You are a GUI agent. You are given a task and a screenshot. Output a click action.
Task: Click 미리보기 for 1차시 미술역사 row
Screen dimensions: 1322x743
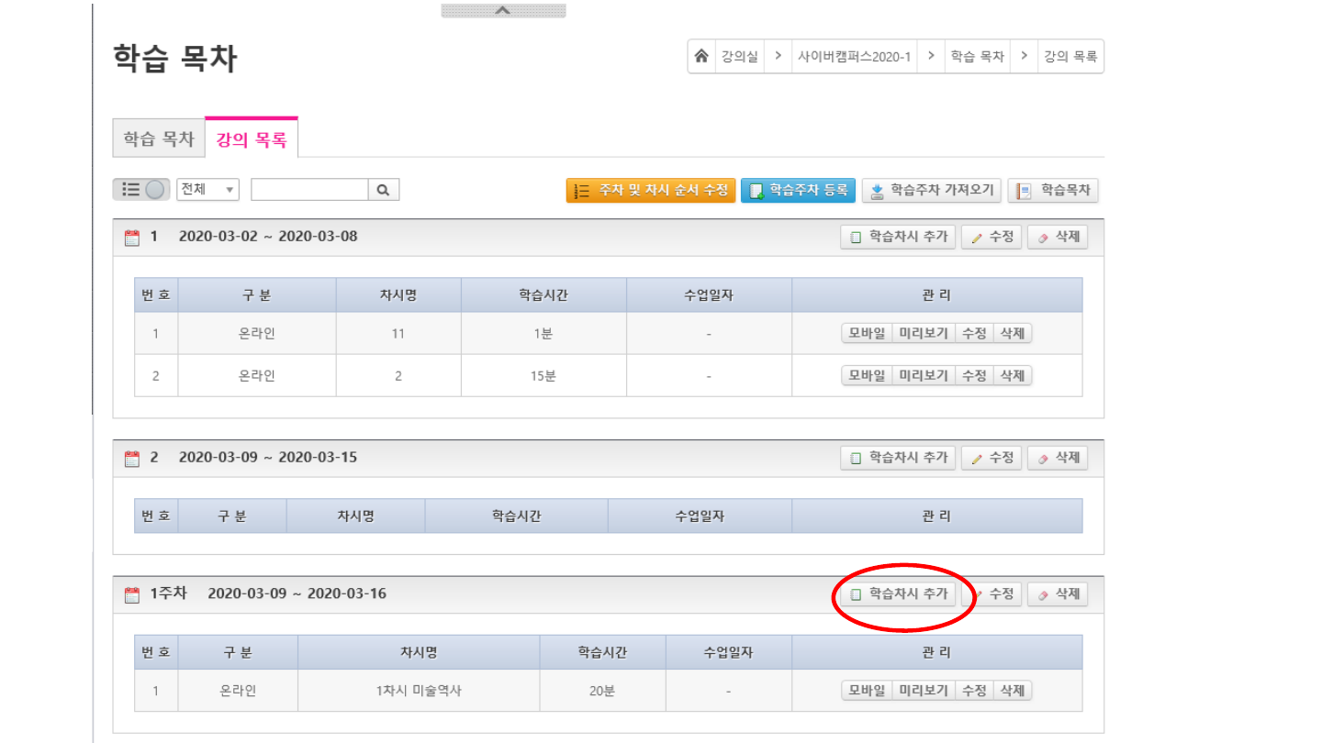point(924,691)
